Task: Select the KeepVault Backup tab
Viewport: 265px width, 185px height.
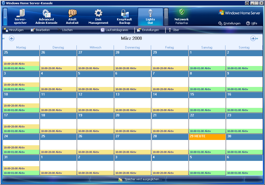Action: coord(125,17)
